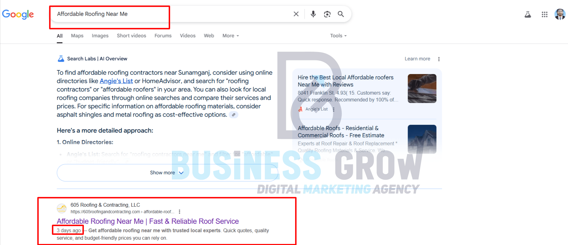
Task: Click the blue house roof thumbnail
Action: 422,139
